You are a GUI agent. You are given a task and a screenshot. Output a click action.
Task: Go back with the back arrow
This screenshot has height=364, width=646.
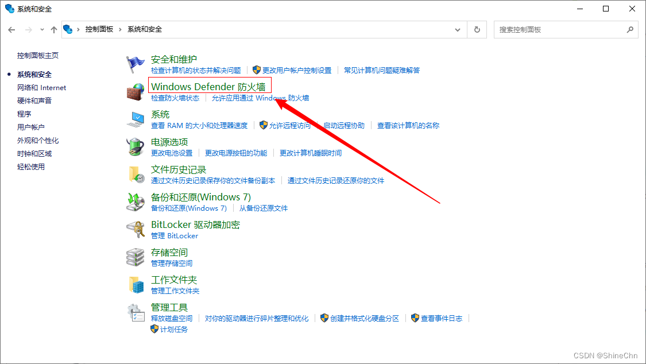11,30
